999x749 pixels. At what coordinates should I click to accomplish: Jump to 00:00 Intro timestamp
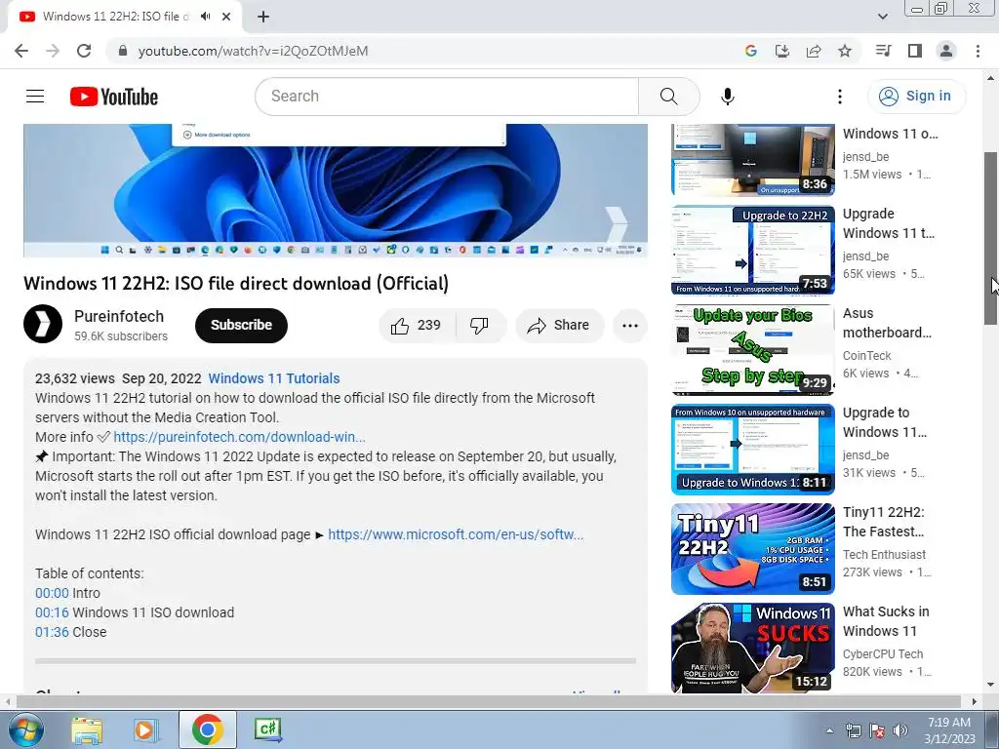point(52,593)
